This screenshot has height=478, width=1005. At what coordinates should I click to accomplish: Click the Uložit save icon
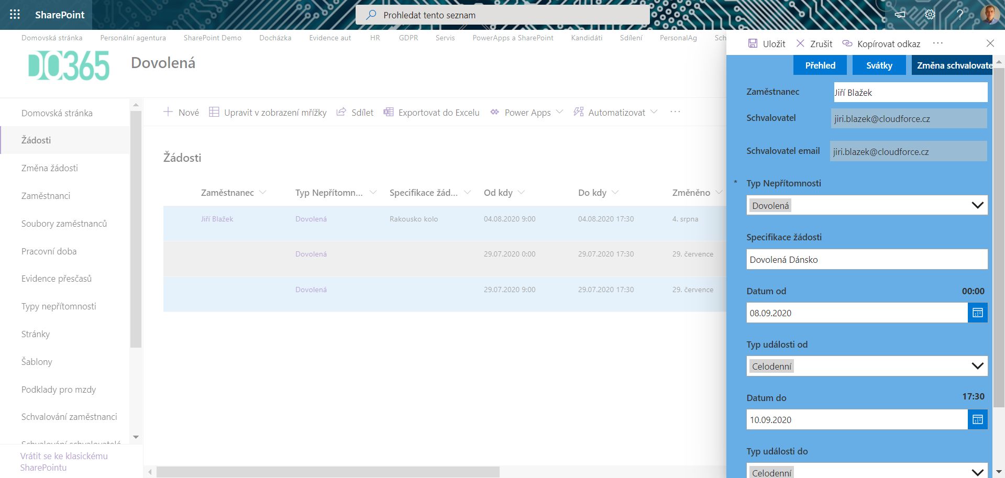tap(753, 44)
